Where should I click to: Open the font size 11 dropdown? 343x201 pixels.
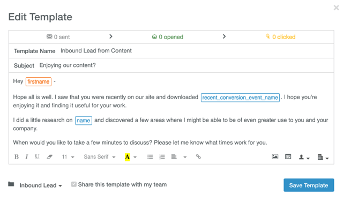(68, 157)
